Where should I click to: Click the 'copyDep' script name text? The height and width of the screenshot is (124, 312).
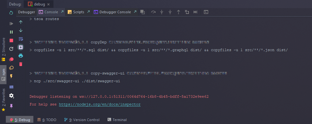[x=99, y=42]
